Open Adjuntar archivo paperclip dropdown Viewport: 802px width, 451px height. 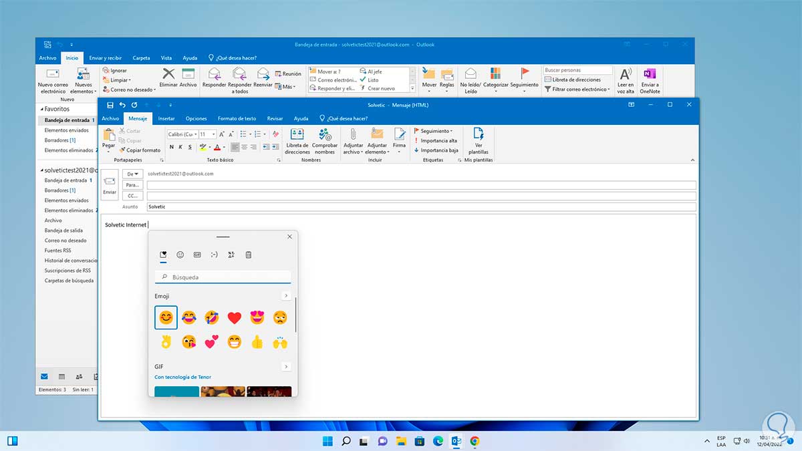point(352,141)
